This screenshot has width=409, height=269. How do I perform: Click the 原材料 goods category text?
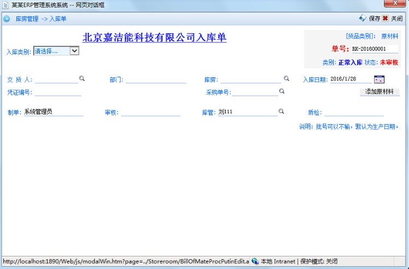tap(390, 36)
